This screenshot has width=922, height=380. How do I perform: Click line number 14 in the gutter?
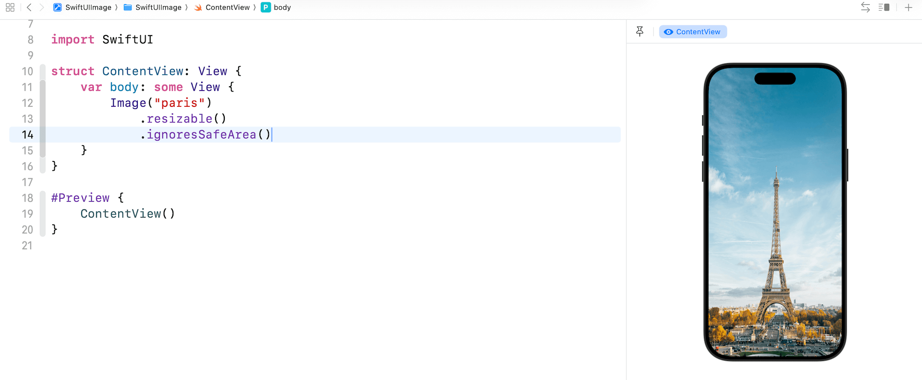pos(27,135)
